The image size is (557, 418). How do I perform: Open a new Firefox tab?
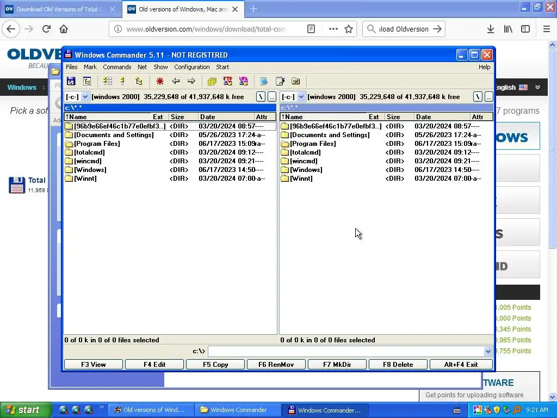[253, 9]
